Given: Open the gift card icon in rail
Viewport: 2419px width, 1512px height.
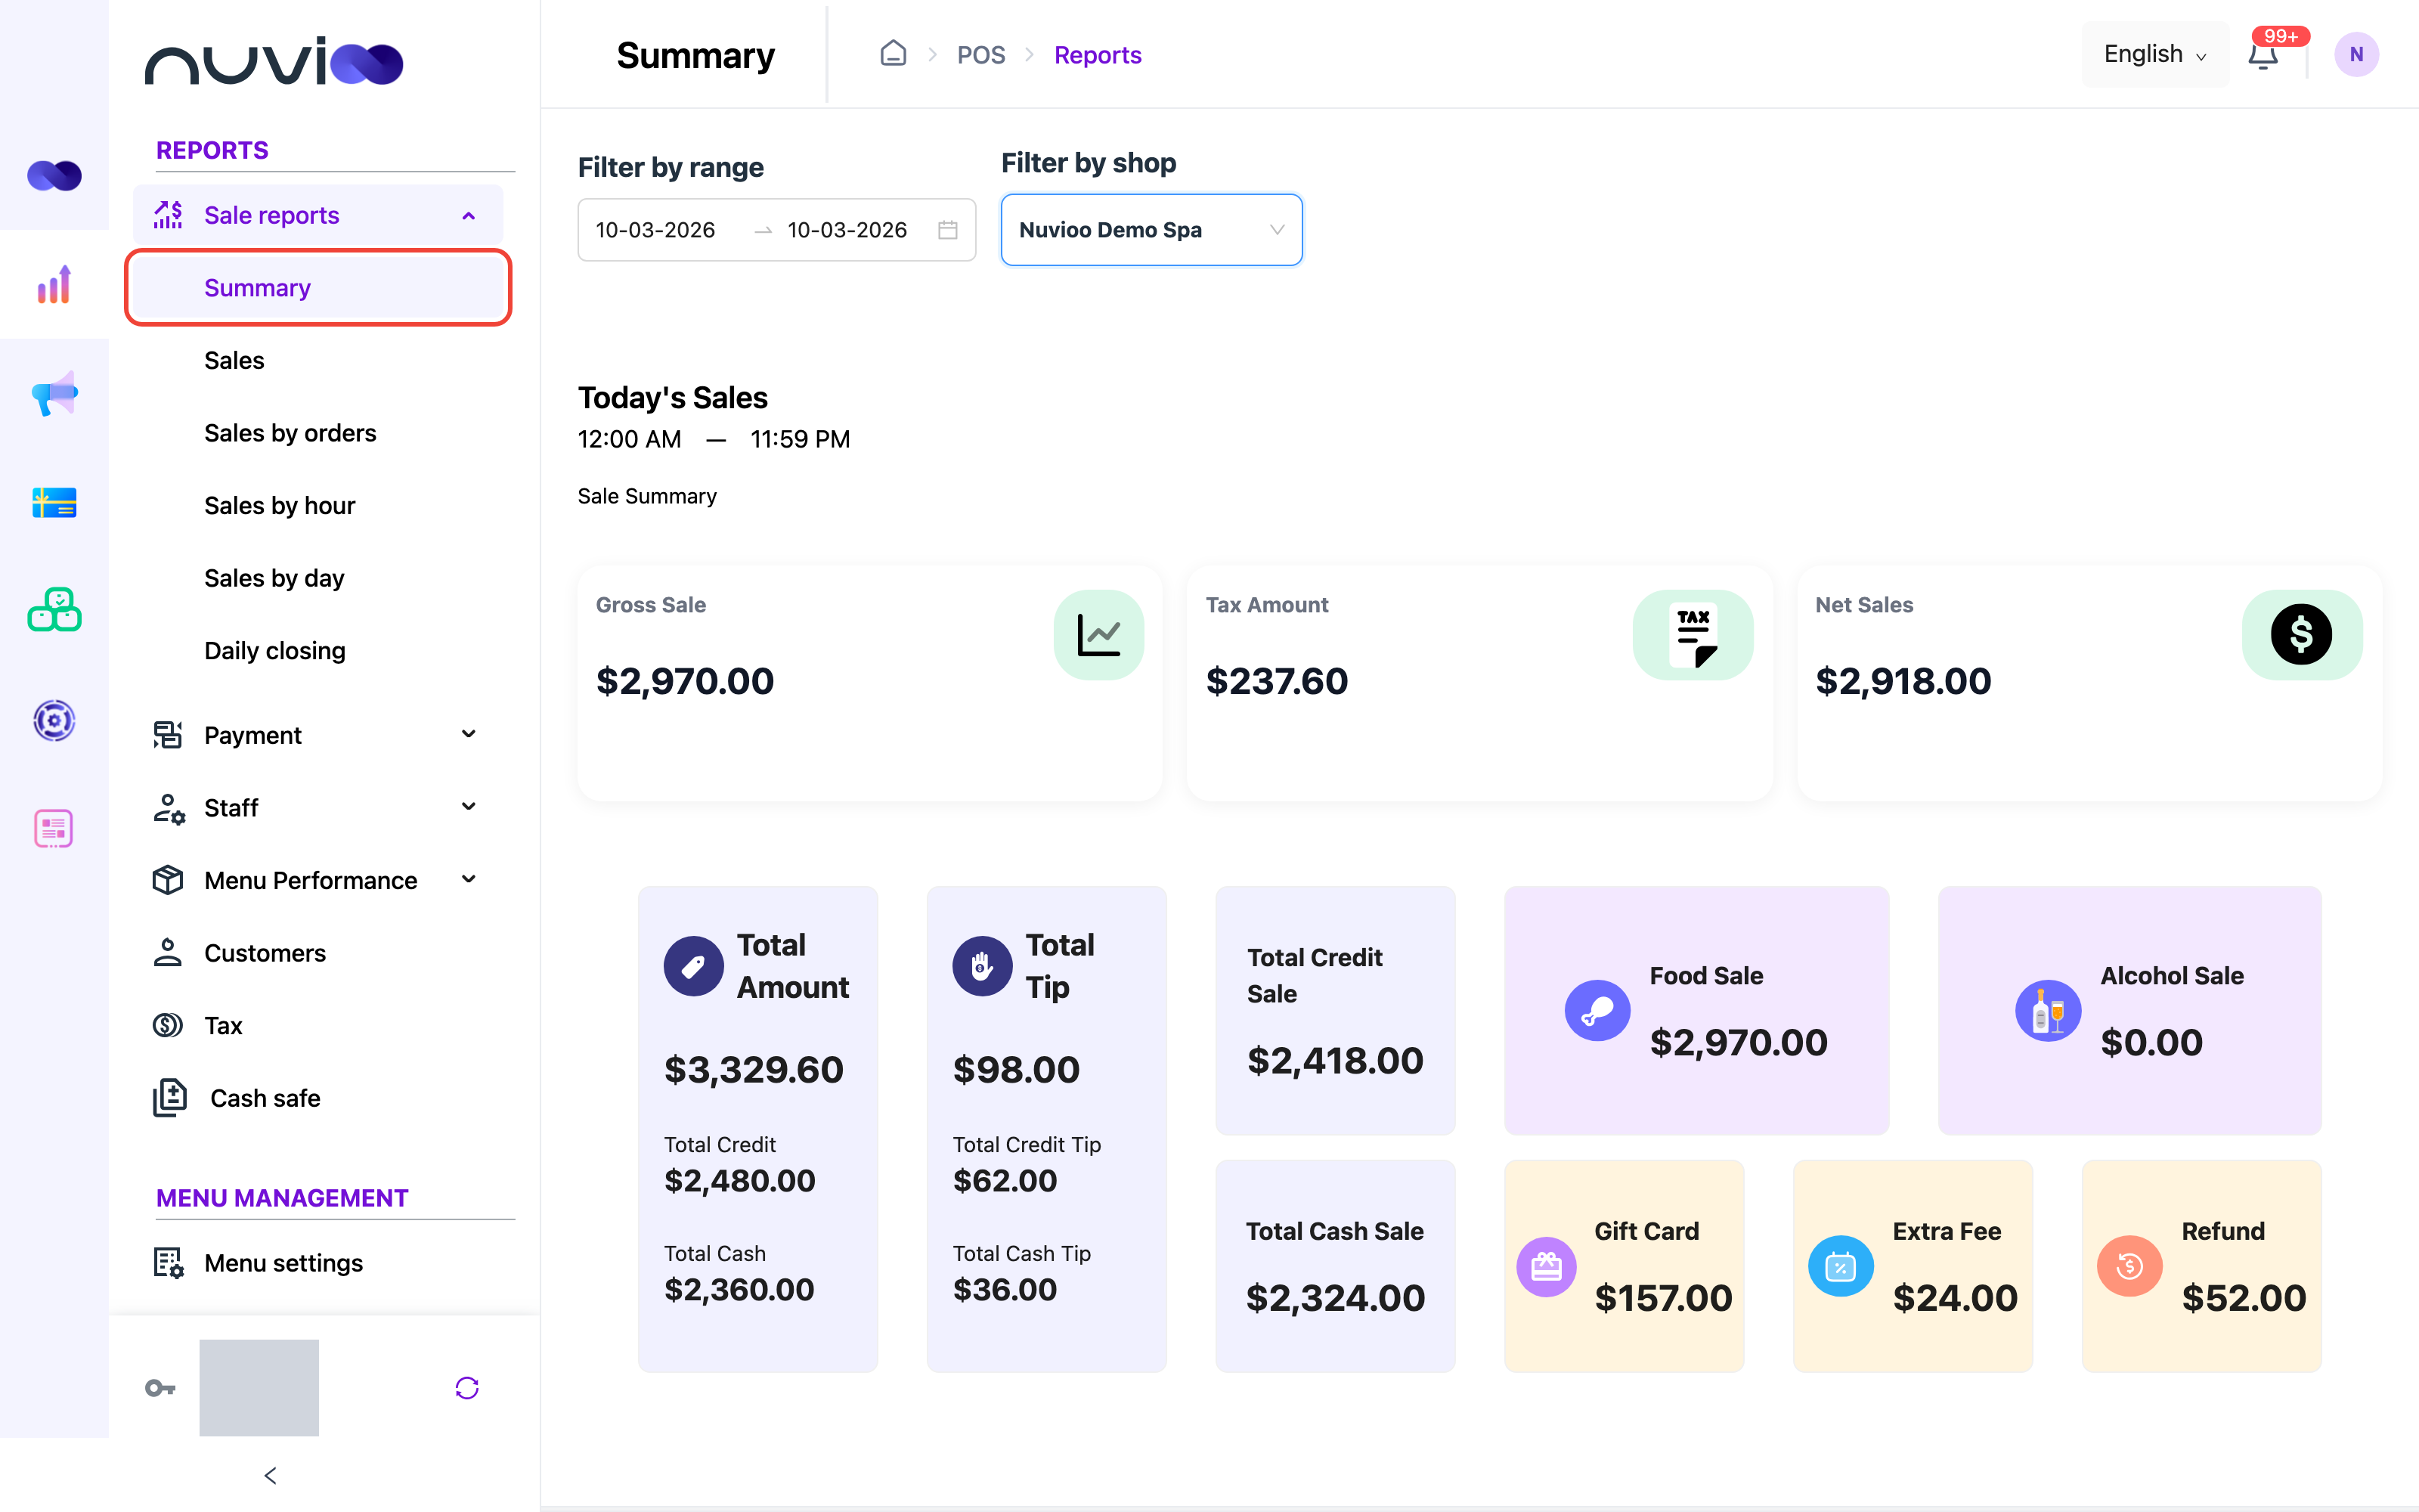Looking at the screenshot, I should click(54, 502).
